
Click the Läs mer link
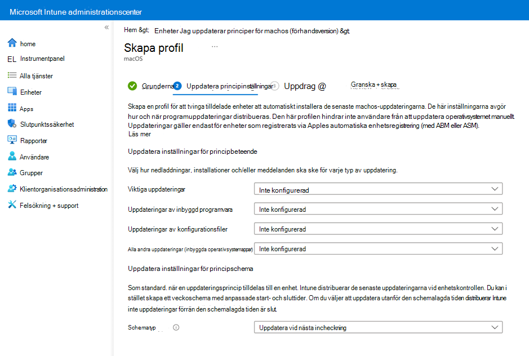(x=139, y=134)
